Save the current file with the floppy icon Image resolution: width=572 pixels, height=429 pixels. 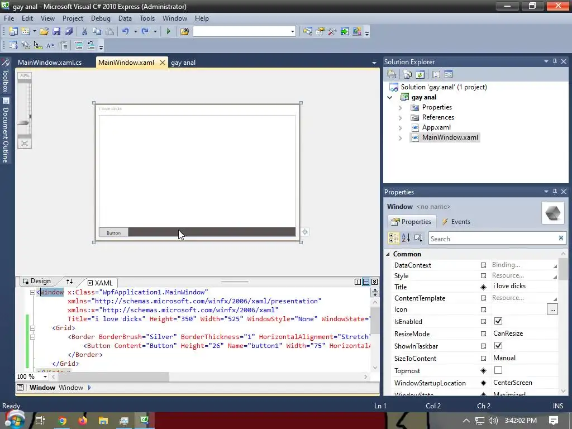point(56,32)
